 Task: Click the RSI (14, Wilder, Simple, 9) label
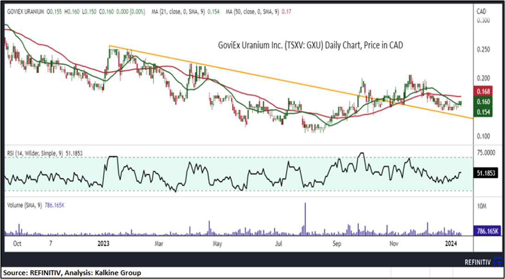tap(45, 154)
